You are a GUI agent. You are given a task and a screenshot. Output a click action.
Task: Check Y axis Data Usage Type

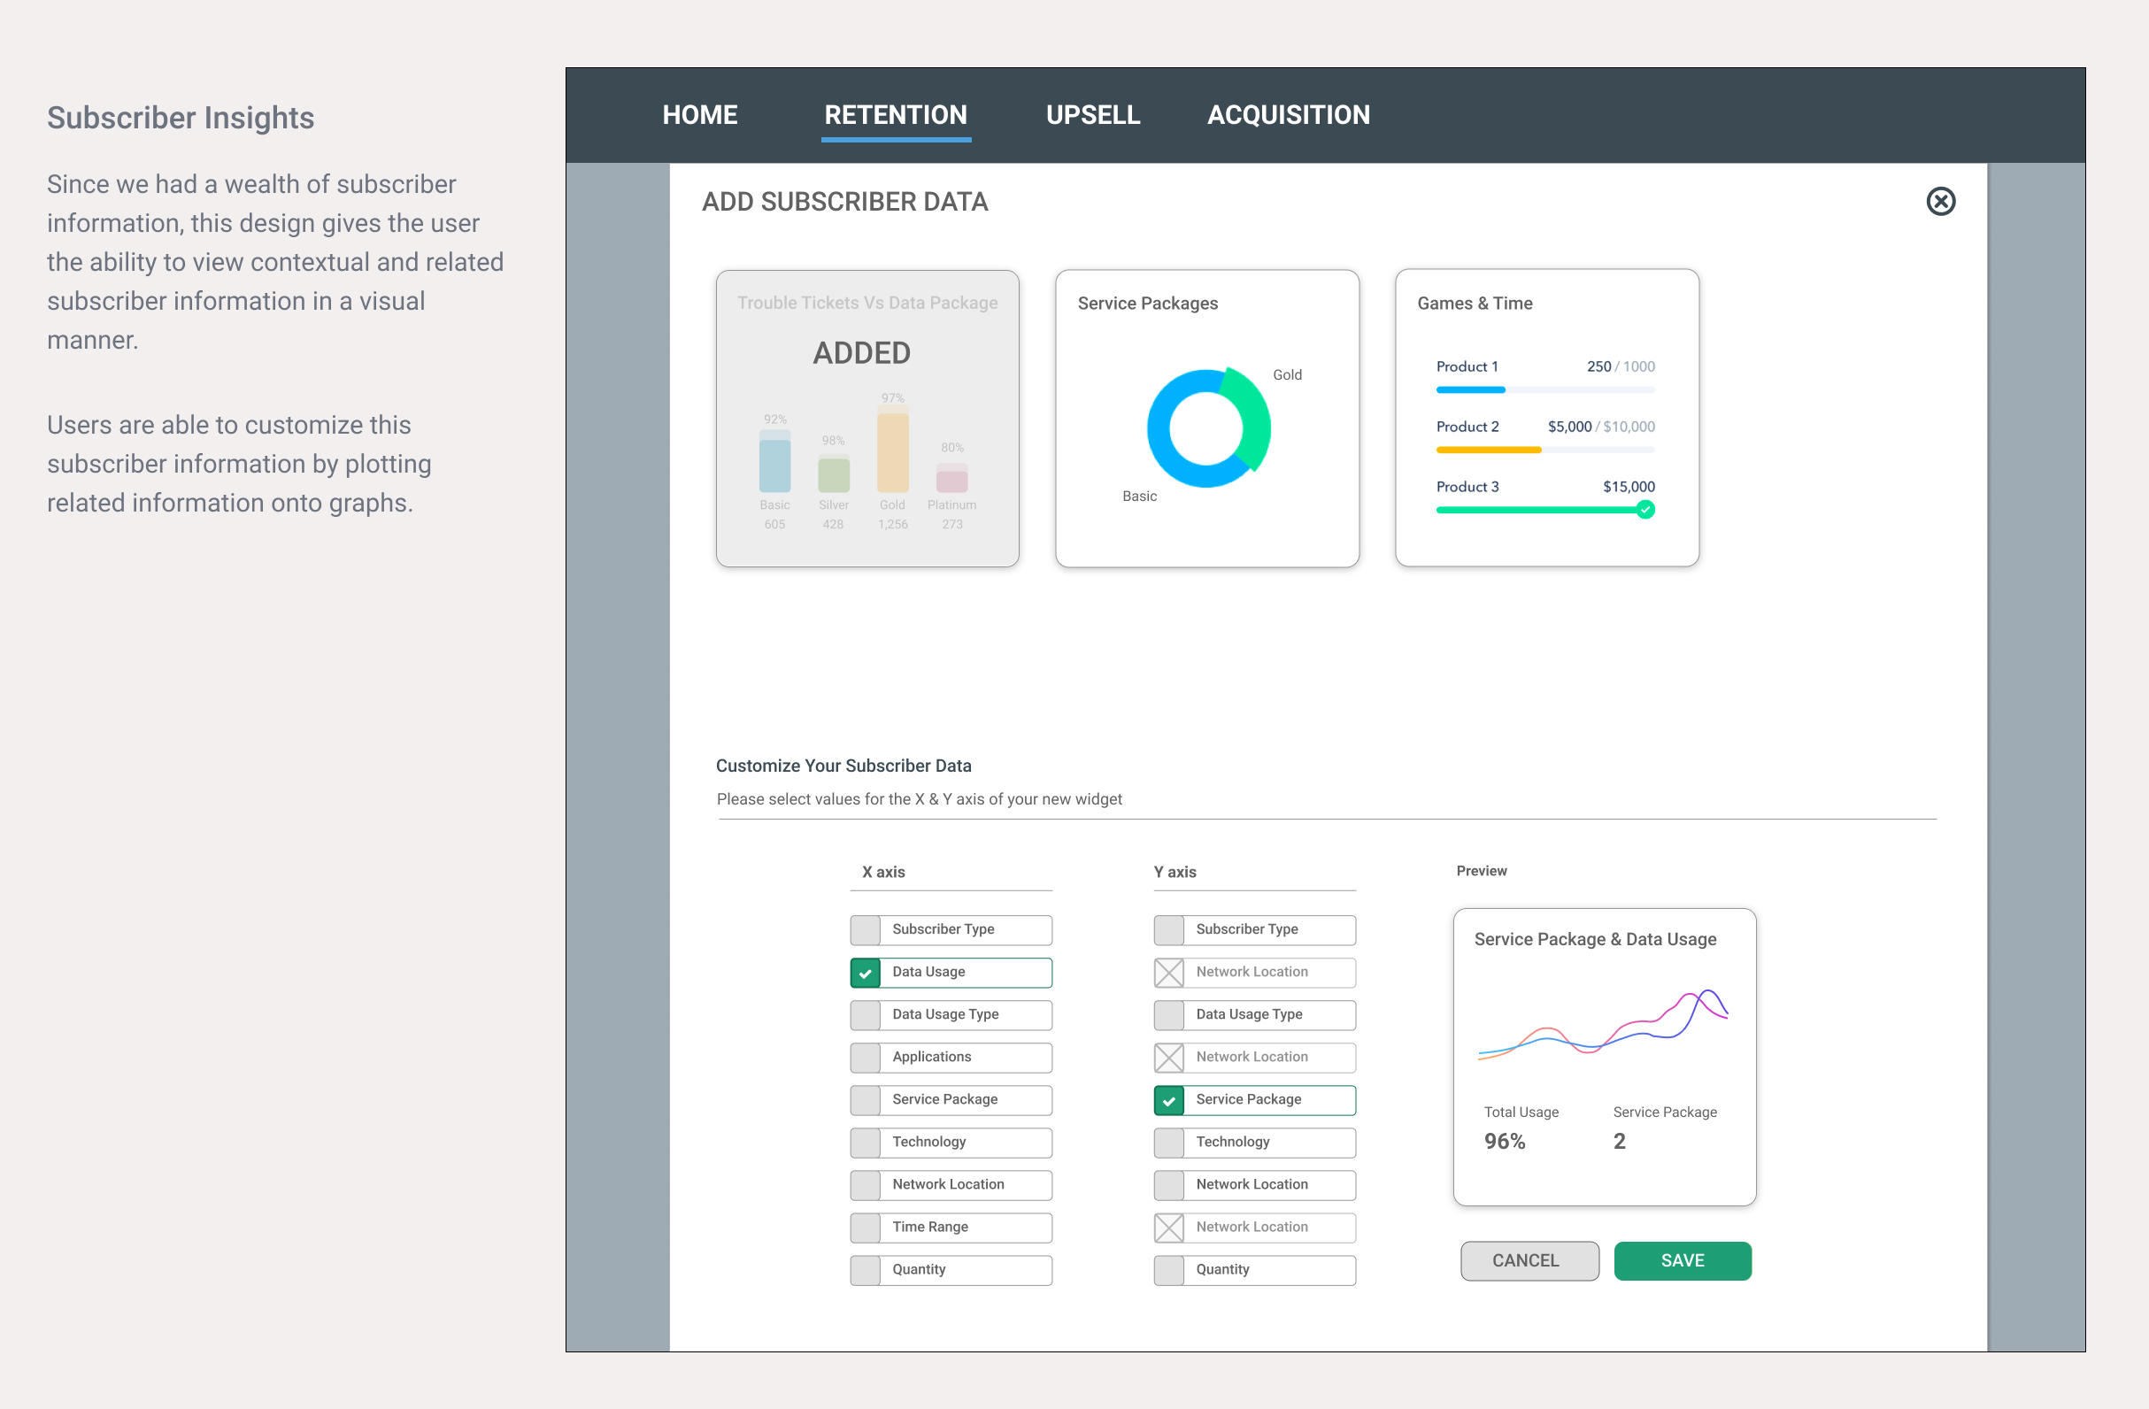click(1254, 1014)
